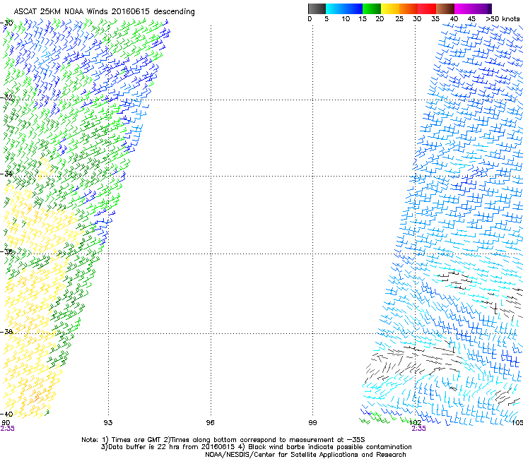
Task: Click the latitude label '-32' on the left axis
Action: [6, 97]
